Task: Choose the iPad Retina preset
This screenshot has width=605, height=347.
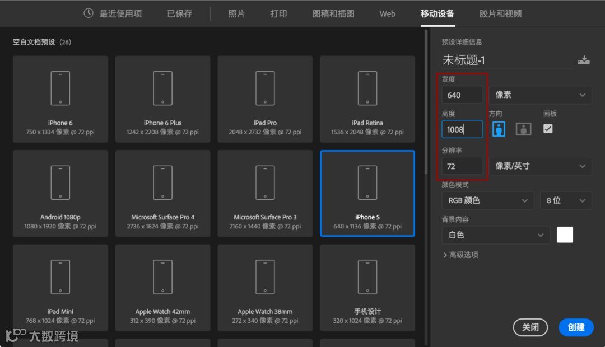Action: tap(367, 99)
